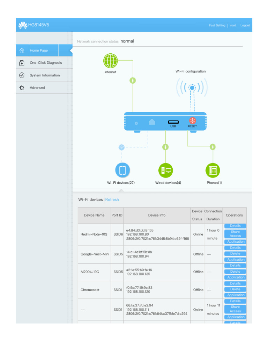
Task: Refresh the Wi-Fi devices list
Action: point(112,199)
